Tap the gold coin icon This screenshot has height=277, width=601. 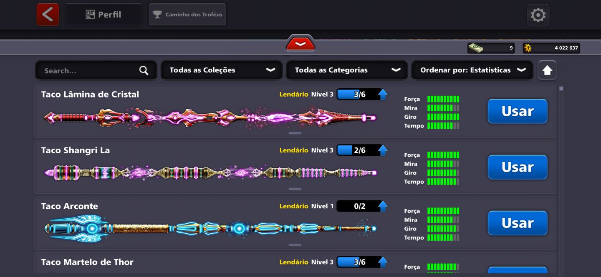click(528, 48)
